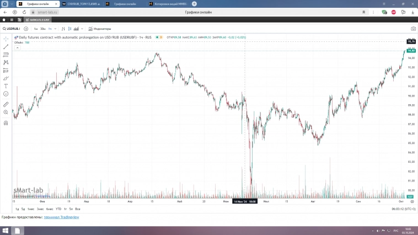Set date range to 1г

(65, 209)
